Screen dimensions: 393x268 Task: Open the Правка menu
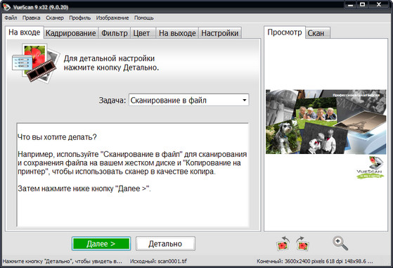[32, 18]
